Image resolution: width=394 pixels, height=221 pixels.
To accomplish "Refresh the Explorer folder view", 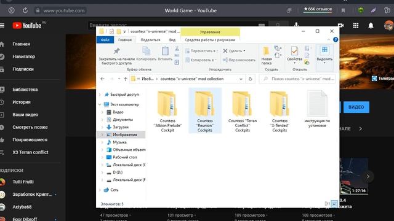I will click(x=251, y=79).
